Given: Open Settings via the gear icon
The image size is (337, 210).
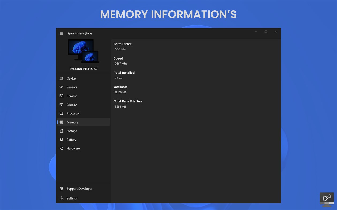Looking at the screenshot, I should (x=62, y=198).
